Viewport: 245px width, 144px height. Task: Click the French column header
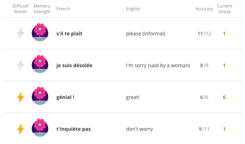click(x=64, y=9)
